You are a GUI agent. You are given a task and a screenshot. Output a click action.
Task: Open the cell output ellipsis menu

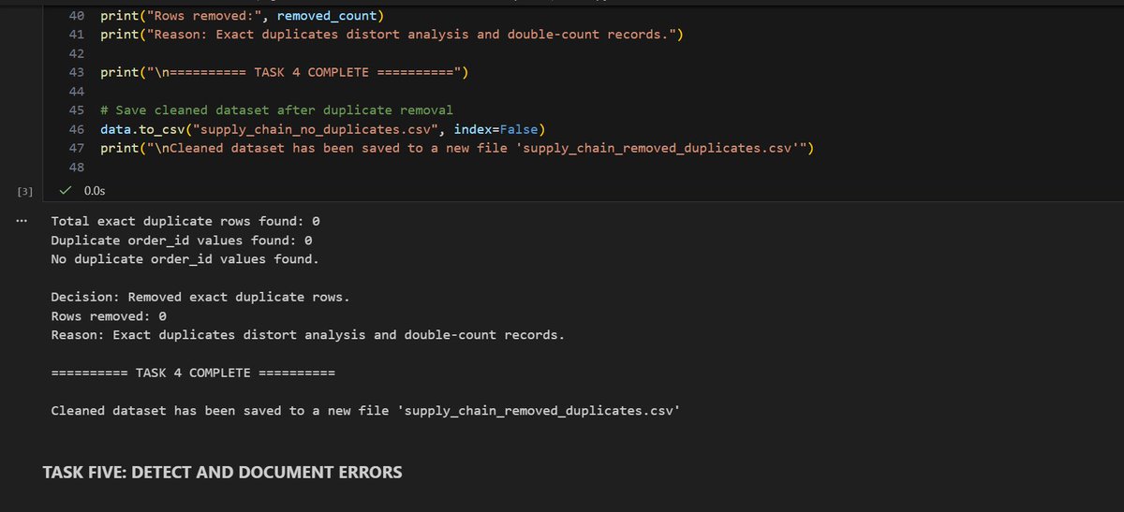[21, 221]
